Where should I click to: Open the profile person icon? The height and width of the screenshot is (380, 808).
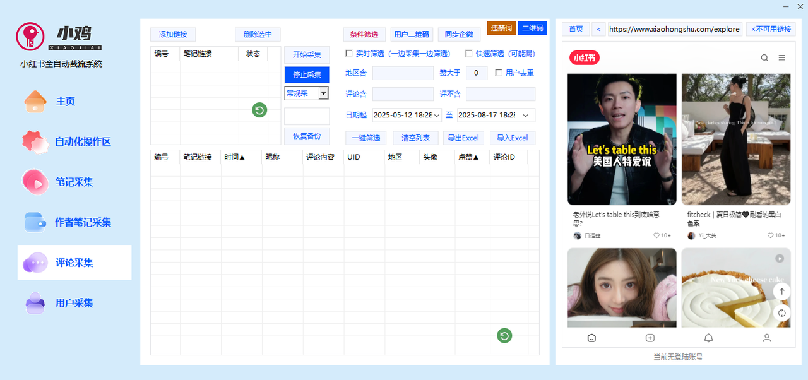pos(767,338)
